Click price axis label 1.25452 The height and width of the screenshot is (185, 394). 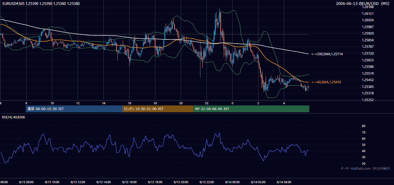pyautogui.click(x=368, y=80)
